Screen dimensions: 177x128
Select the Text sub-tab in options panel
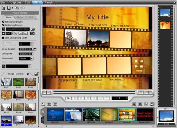coord(31,17)
